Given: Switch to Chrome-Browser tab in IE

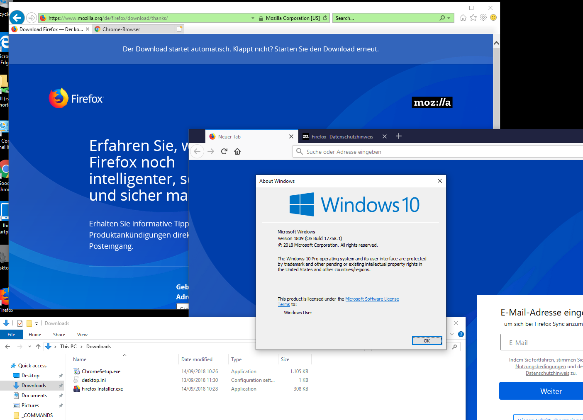Looking at the screenshot, I should tap(133, 29).
